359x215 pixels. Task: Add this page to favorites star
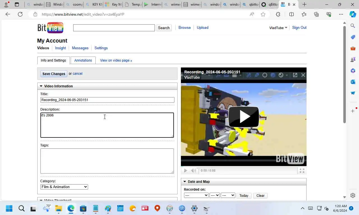[x=263, y=14]
